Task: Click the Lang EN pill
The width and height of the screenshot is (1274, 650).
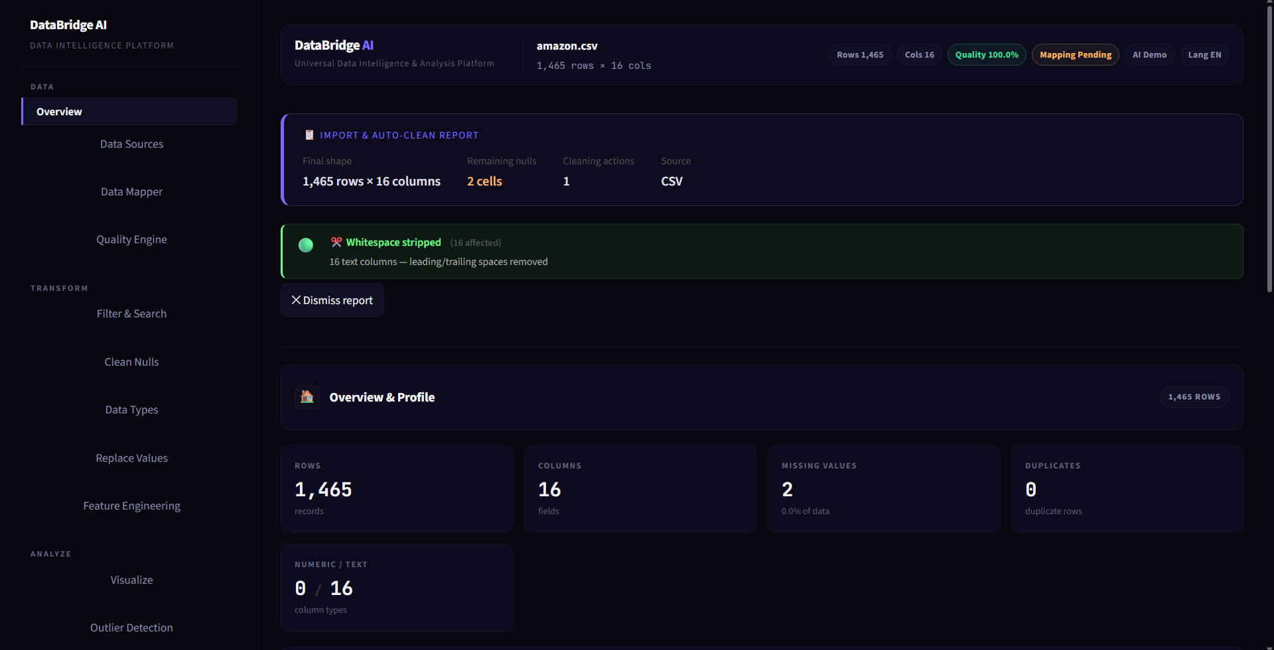Action: click(x=1204, y=55)
